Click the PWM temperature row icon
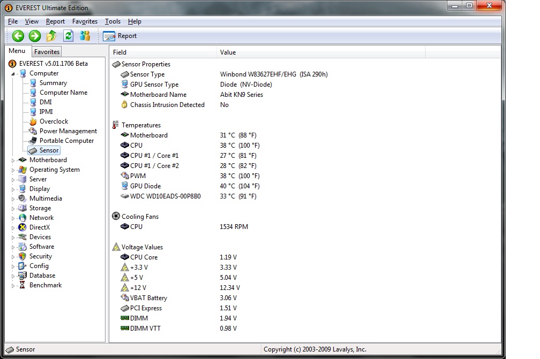The height and width of the screenshot is (359, 540). pyautogui.click(x=125, y=175)
